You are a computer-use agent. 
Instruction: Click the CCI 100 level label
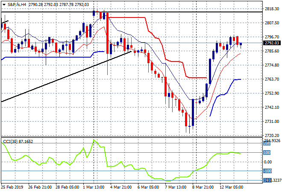(x=267, y=153)
